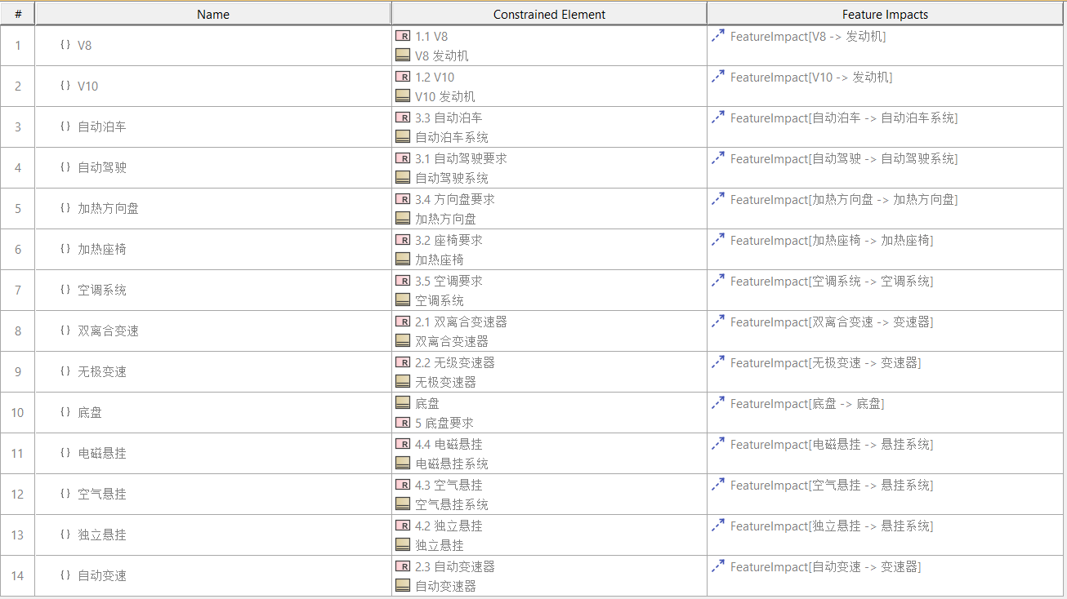Click the block icon beside 双离合变速器

tap(402, 341)
